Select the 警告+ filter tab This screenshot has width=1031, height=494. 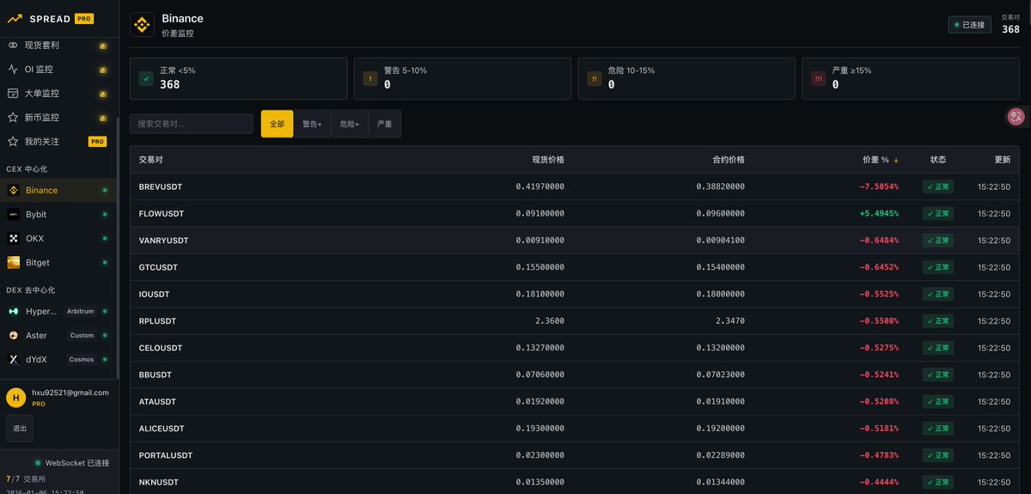click(312, 124)
